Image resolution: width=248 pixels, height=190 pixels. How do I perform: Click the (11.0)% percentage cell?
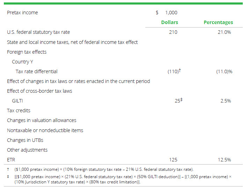click(x=225, y=71)
